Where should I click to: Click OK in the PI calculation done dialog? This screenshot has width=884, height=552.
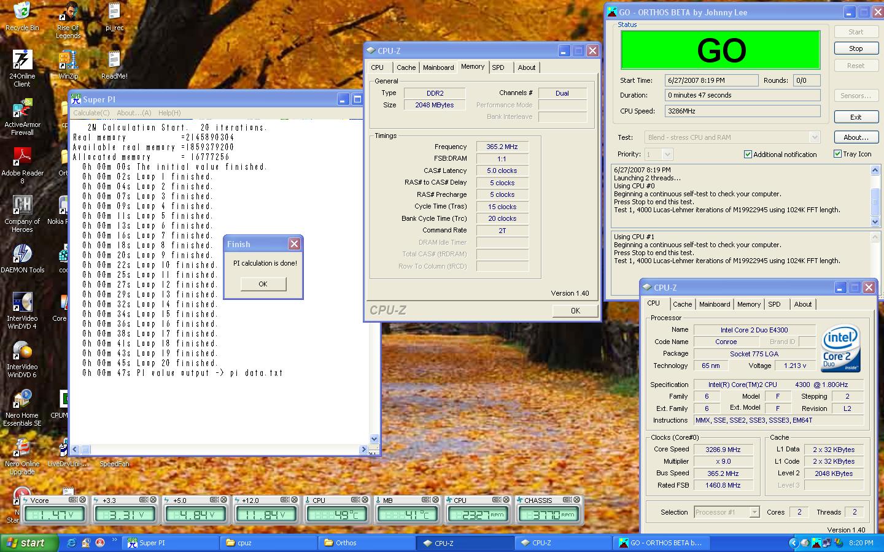click(263, 284)
